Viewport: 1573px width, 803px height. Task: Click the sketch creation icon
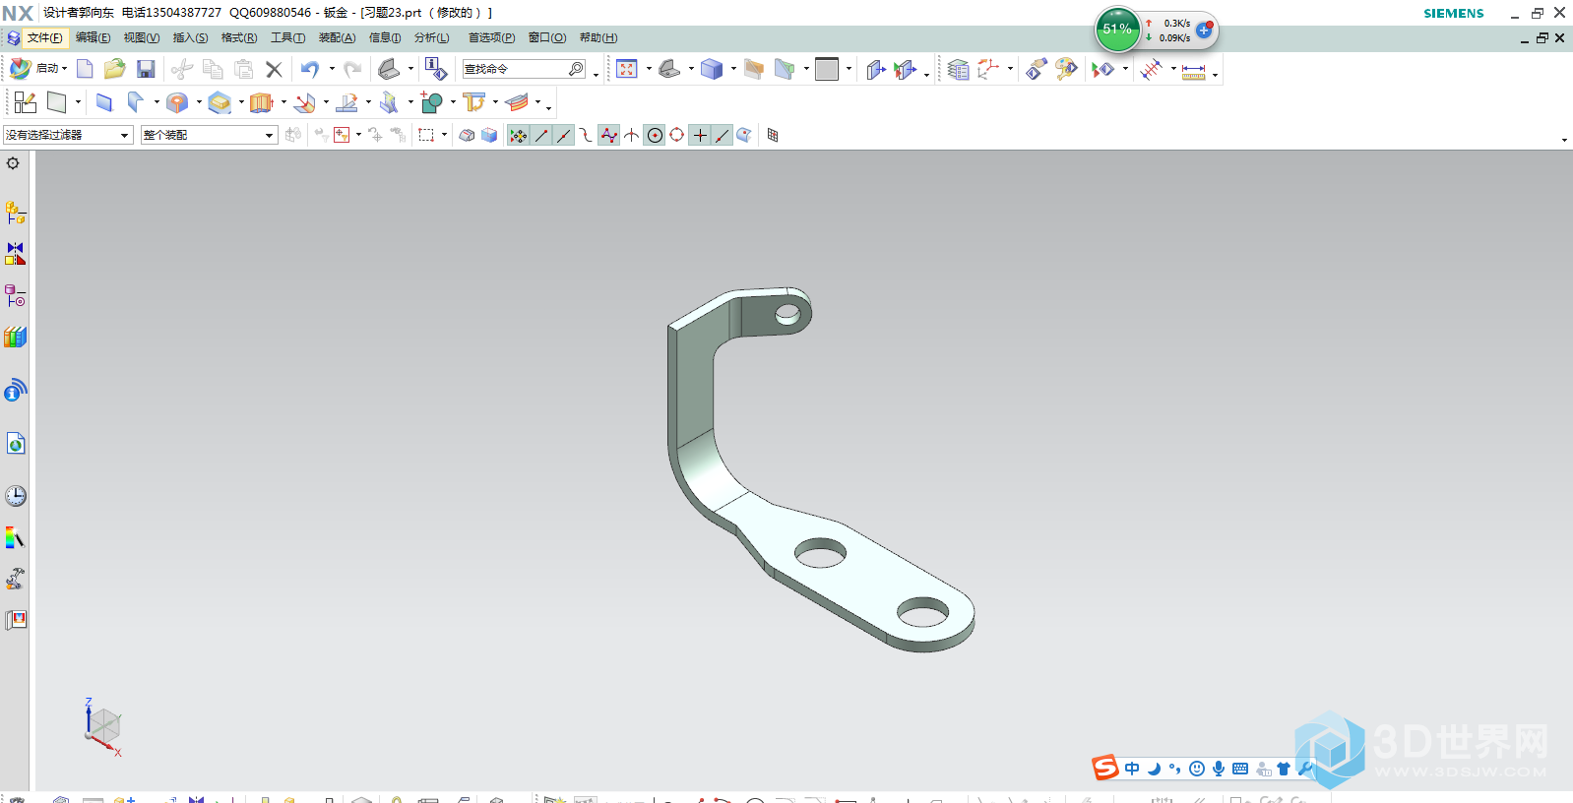[x=25, y=102]
